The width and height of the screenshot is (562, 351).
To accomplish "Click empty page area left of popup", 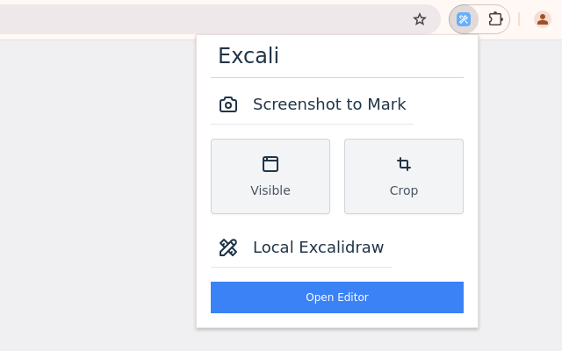I will 97,193.
